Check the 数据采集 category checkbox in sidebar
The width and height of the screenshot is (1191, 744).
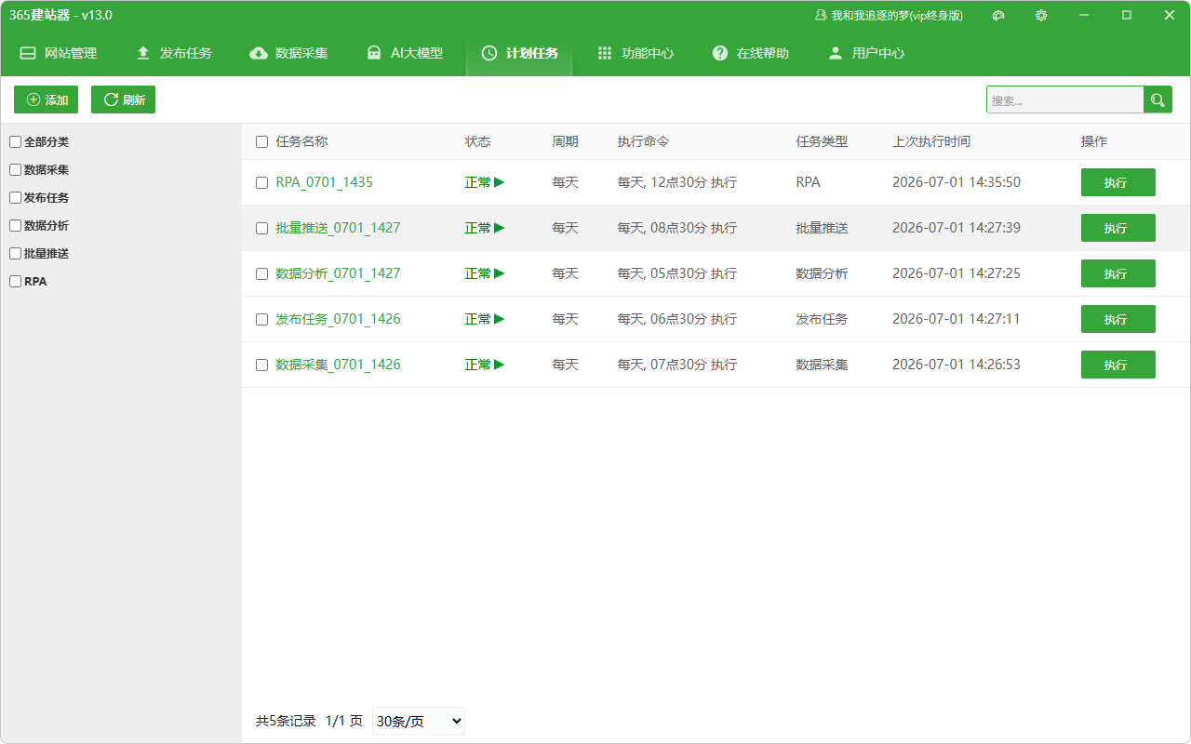(15, 170)
